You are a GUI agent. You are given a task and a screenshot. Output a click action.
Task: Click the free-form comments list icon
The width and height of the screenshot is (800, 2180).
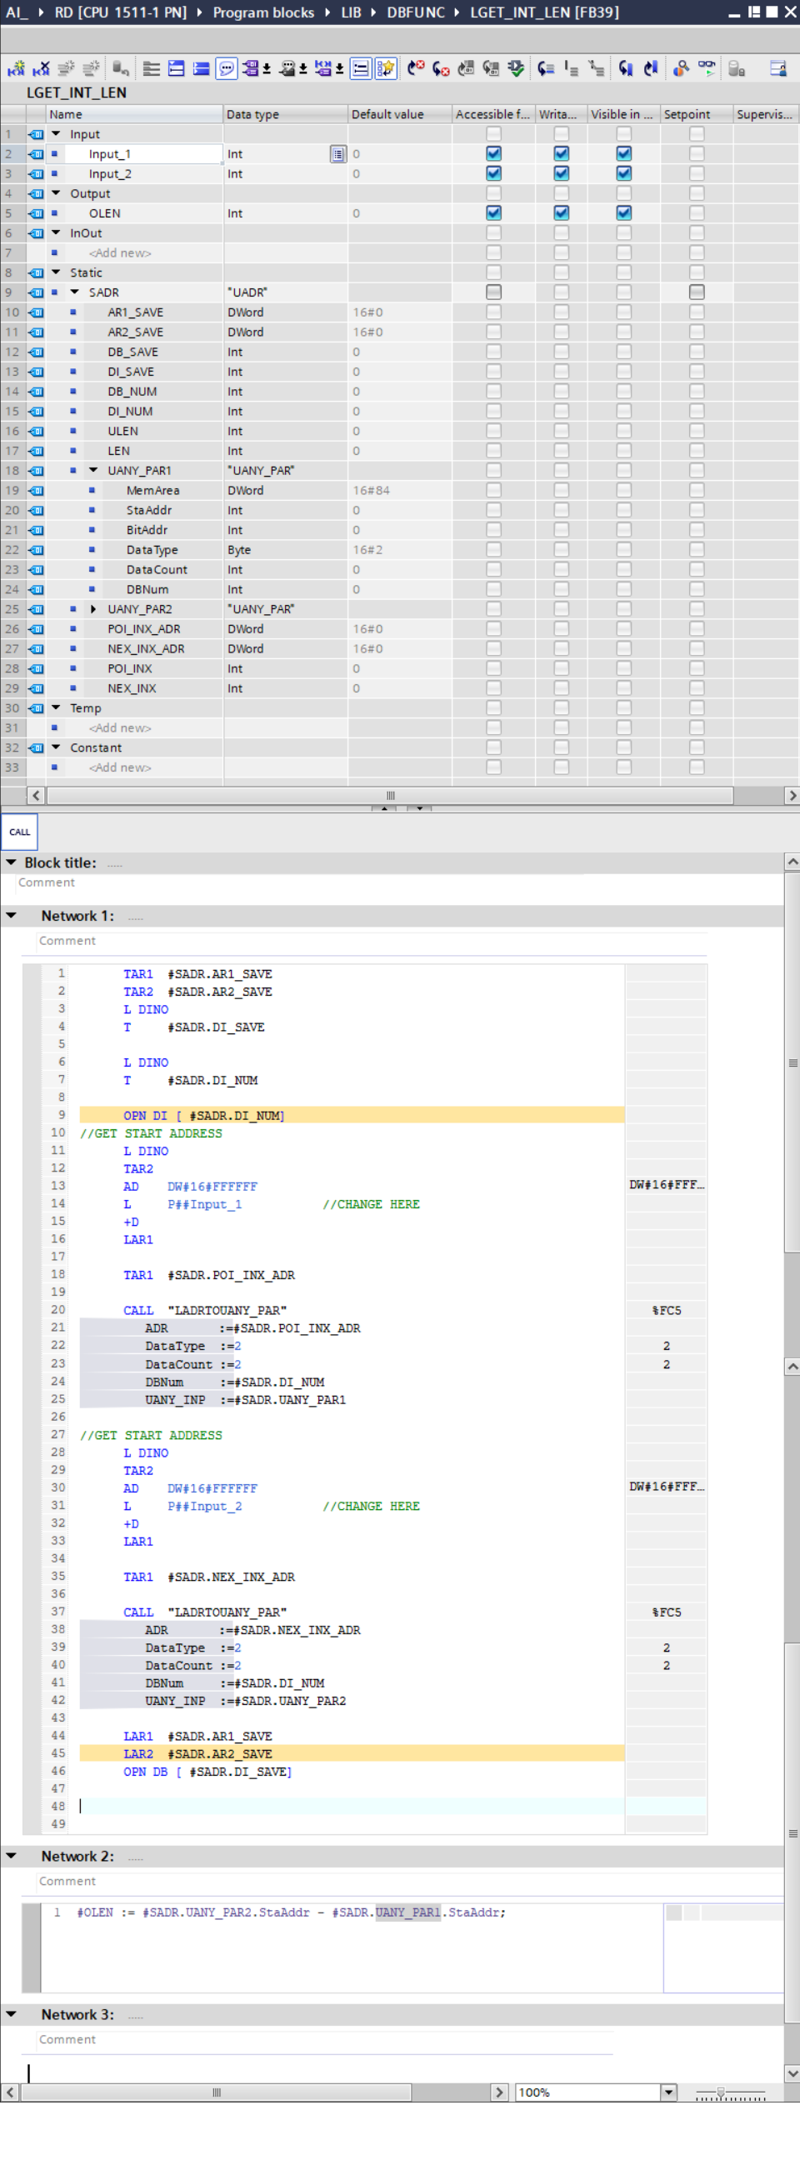pyautogui.click(x=361, y=68)
